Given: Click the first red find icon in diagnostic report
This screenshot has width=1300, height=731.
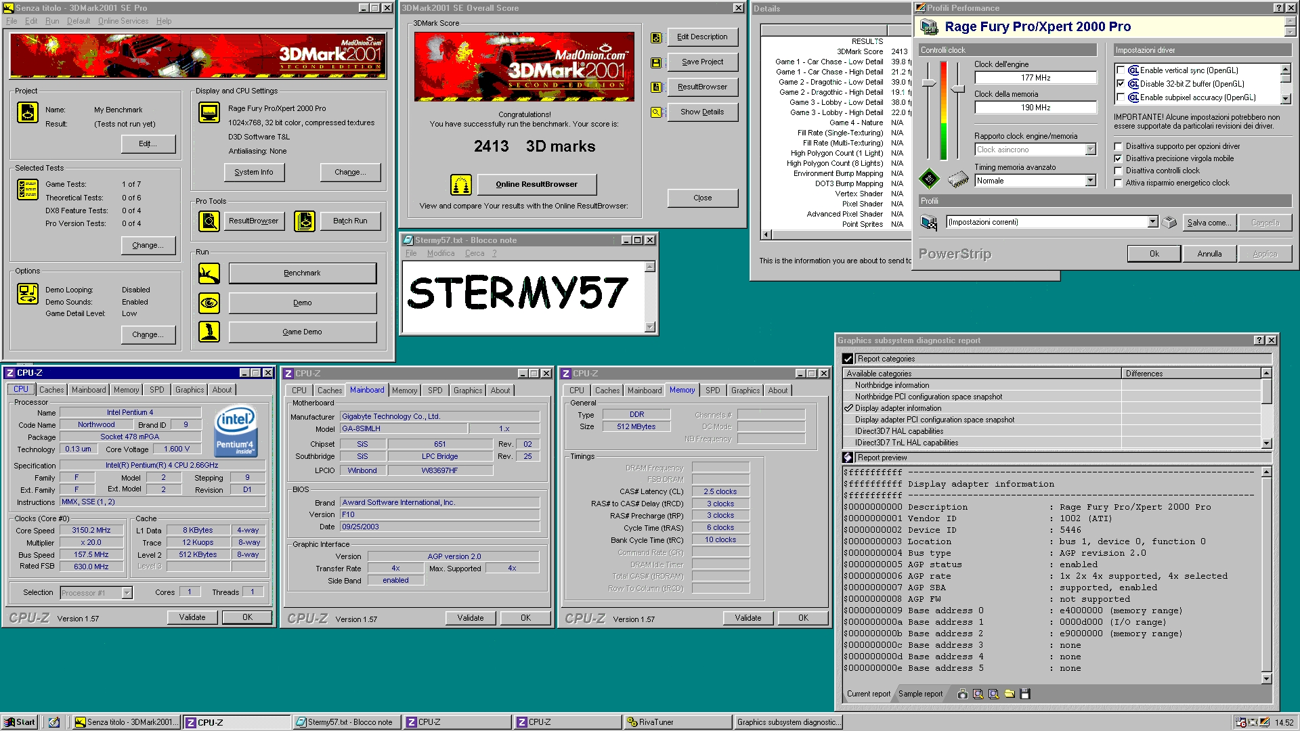Looking at the screenshot, I should click(x=978, y=694).
